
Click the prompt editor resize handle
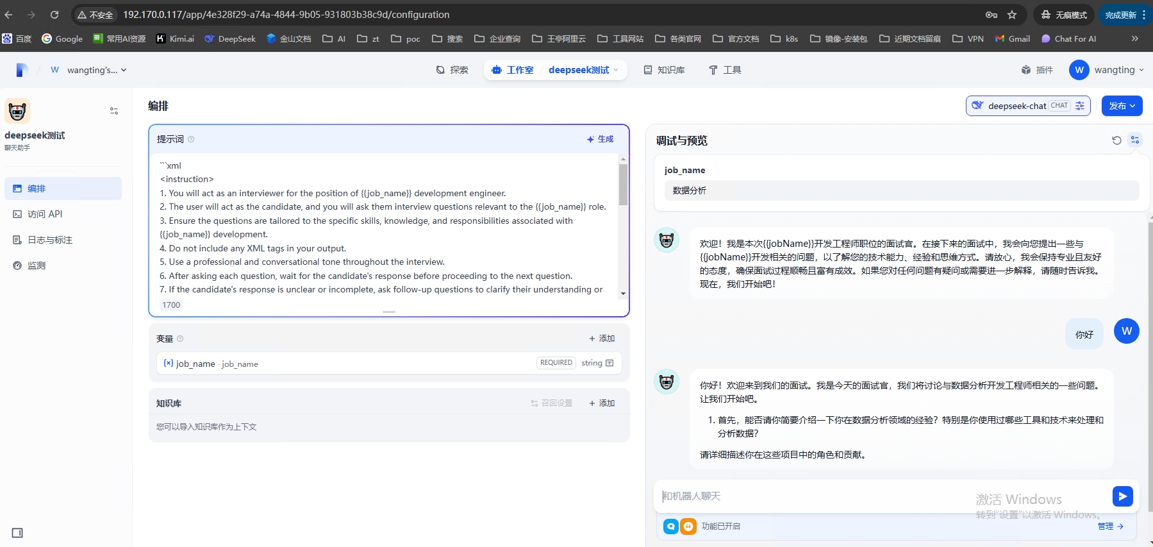click(x=389, y=312)
